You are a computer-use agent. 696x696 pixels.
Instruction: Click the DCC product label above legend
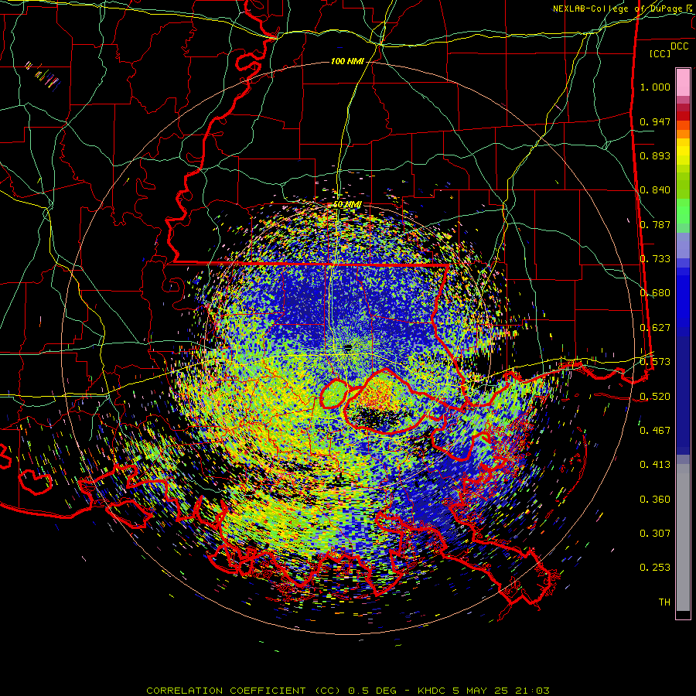[x=679, y=46]
